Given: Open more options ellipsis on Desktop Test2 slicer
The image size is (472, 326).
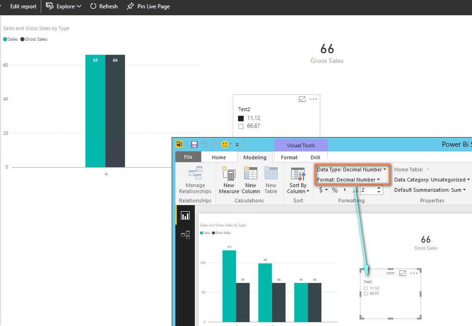Looking at the screenshot, I should coord(414,273).
